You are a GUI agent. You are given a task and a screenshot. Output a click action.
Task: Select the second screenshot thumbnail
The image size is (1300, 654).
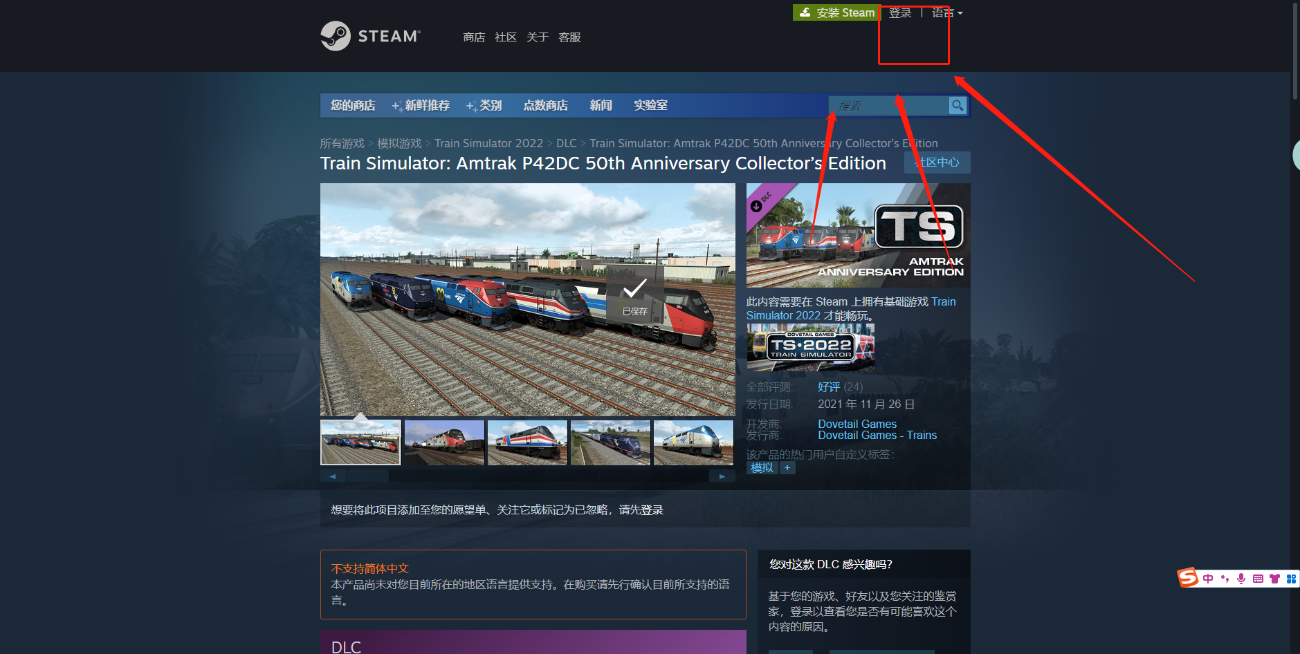(444, 442)
